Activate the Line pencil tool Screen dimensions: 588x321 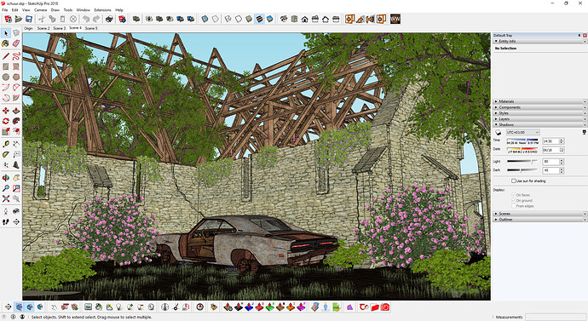point(6,56)
